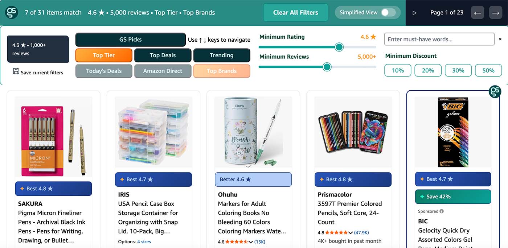This screenshot has width=508, height=248.
Task: Open the 4 sizes options link on IRIS
Action: (144, 241)
